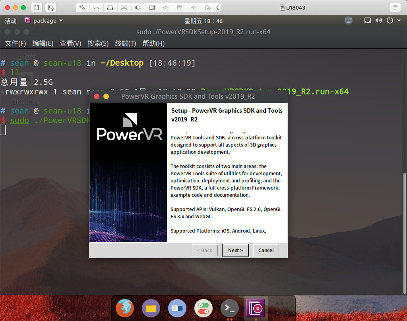This screenshot has width=407, height=321.
Task: Click the first USB device toolbar icon
Action: [x=166, y=8]
